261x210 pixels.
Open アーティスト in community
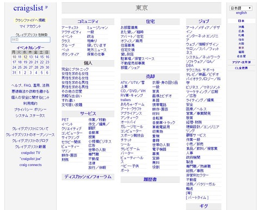coord(70,28)
